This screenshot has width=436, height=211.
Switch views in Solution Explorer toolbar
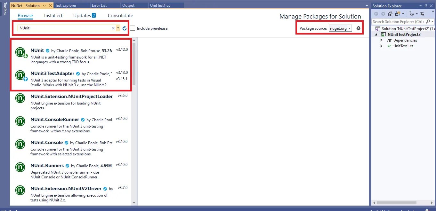click(398, 14)
